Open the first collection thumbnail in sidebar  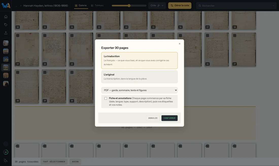coord(6,43)
